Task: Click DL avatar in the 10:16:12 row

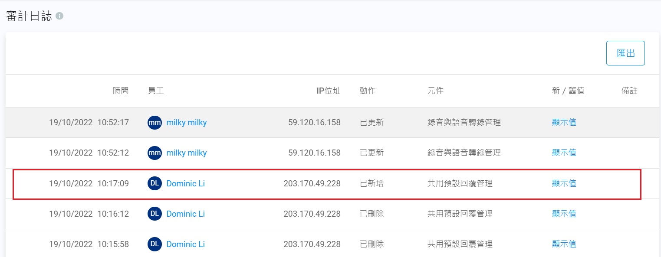Action: (155, 214)
